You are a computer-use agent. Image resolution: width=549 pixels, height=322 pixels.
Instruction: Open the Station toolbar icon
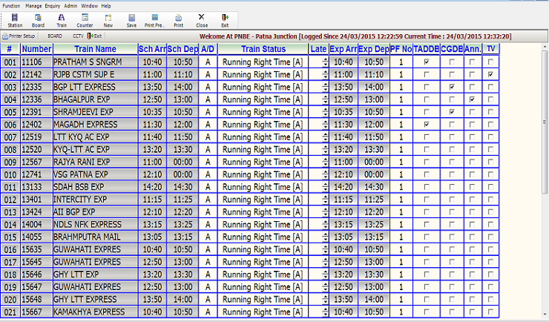click(15, 19)
